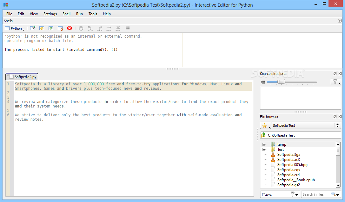
Task: Open the Source structure filter funnel dropdown
Action: [336, 82]
